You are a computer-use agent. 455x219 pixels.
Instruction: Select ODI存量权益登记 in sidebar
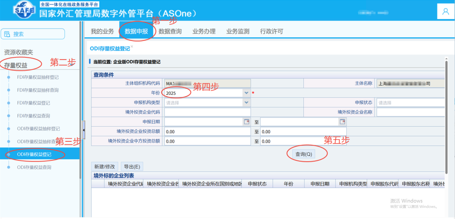pyautogui.click(x=40, y=154)
